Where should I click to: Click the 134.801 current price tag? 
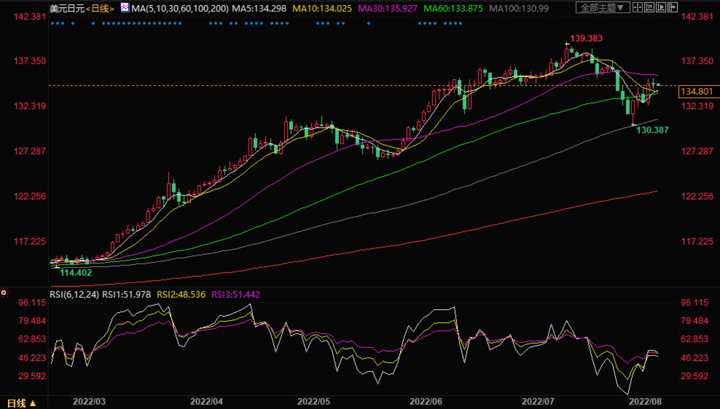pyautogui.click(x=697, y=91)
